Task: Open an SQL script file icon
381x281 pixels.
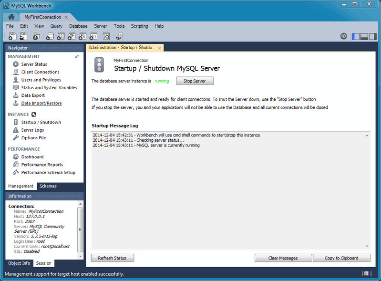Action: (x=23, y=36)
